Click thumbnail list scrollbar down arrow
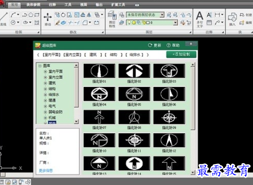Viewport: 253px width, 185px height. tap(193, 173)
